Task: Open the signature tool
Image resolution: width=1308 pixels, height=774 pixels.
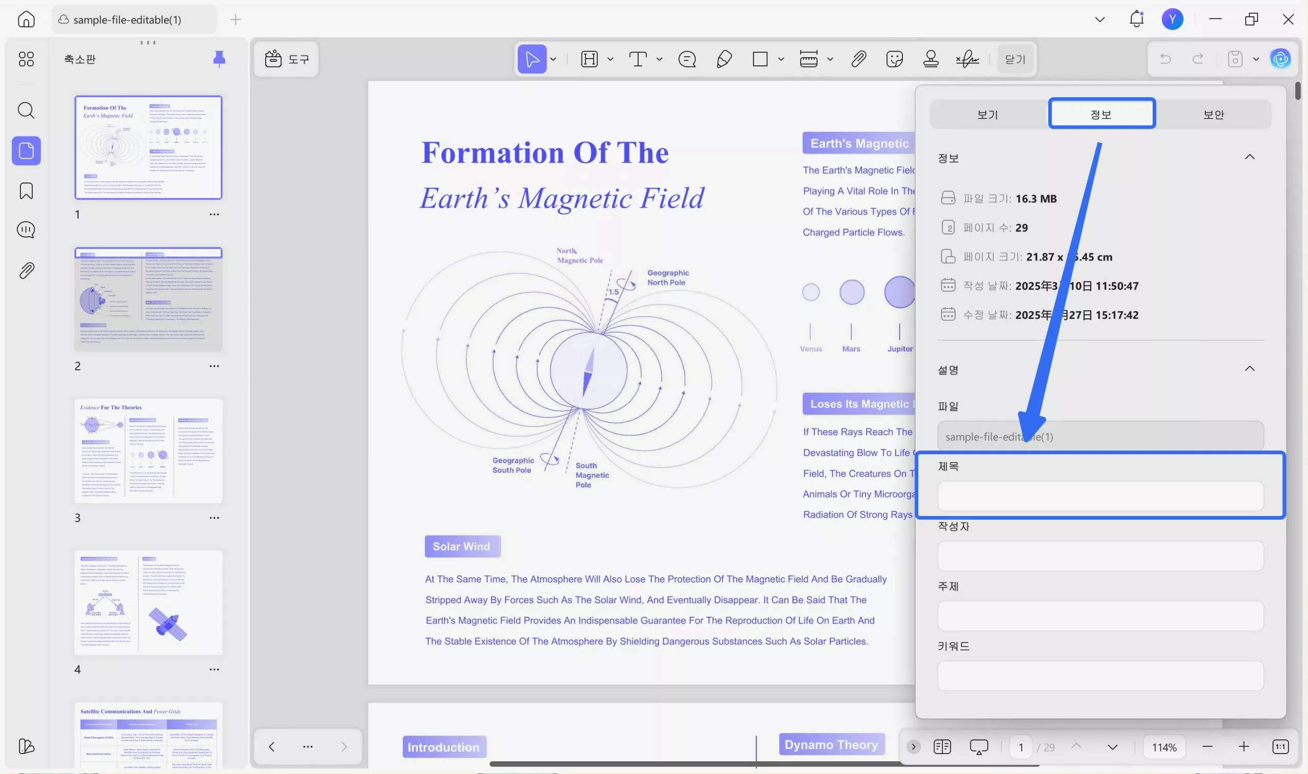Action: [x=967, y=59]
